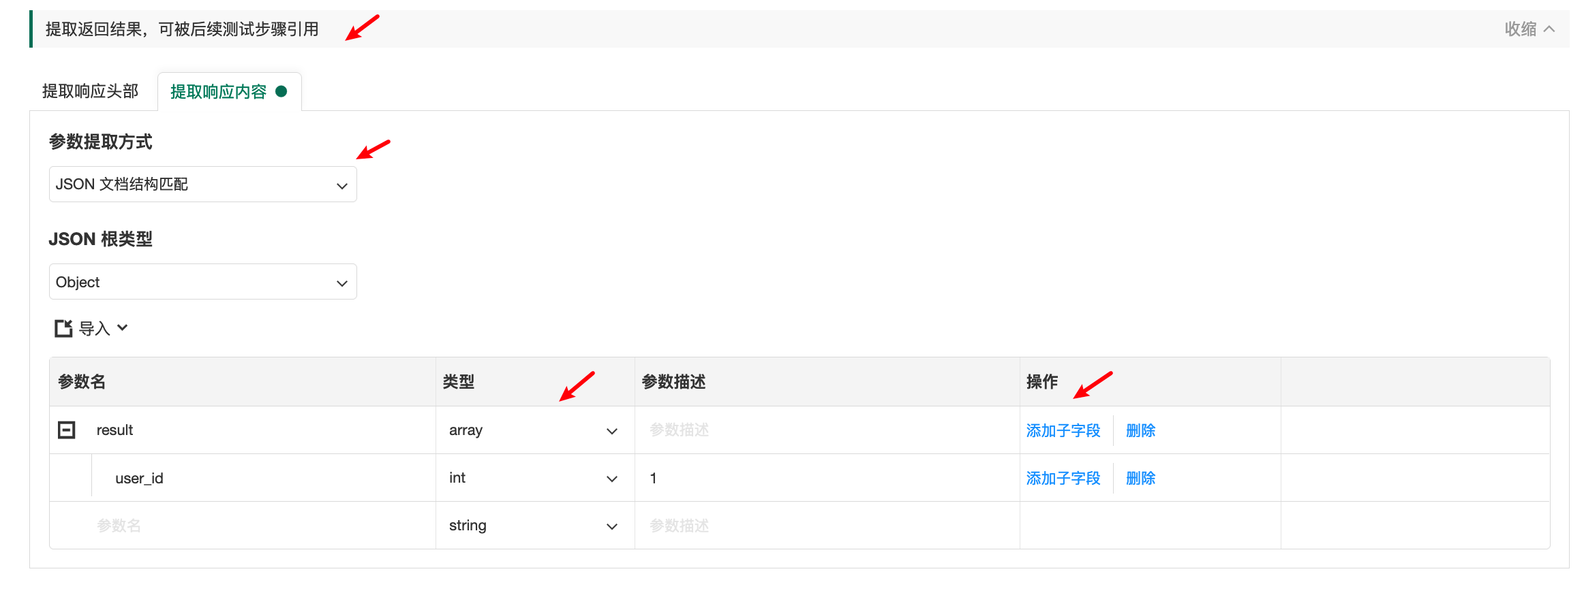Open the string type dropdown in the empty row
The image size is (1584, 595).
[533, 526]
